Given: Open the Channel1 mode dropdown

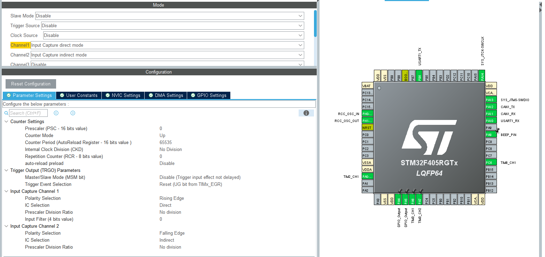Looking at the screenshot, I should click(x=167, y=45).
